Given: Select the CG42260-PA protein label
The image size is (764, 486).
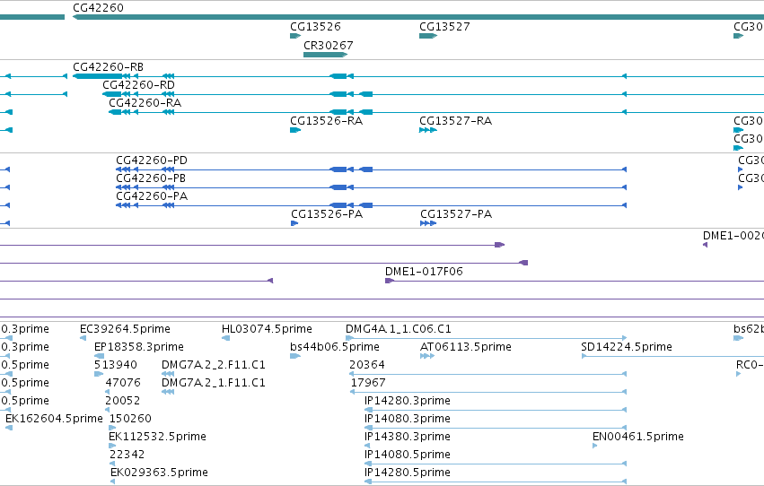Looking at the screenshot, I should point(152,196).
